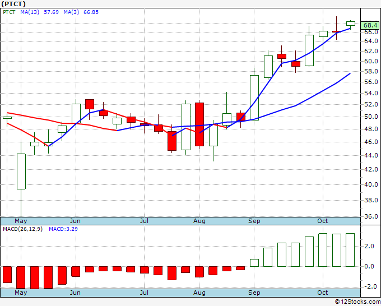381x306 pixels.
Task: Select the 38.0 price axis label
Action: coord(371,200)
